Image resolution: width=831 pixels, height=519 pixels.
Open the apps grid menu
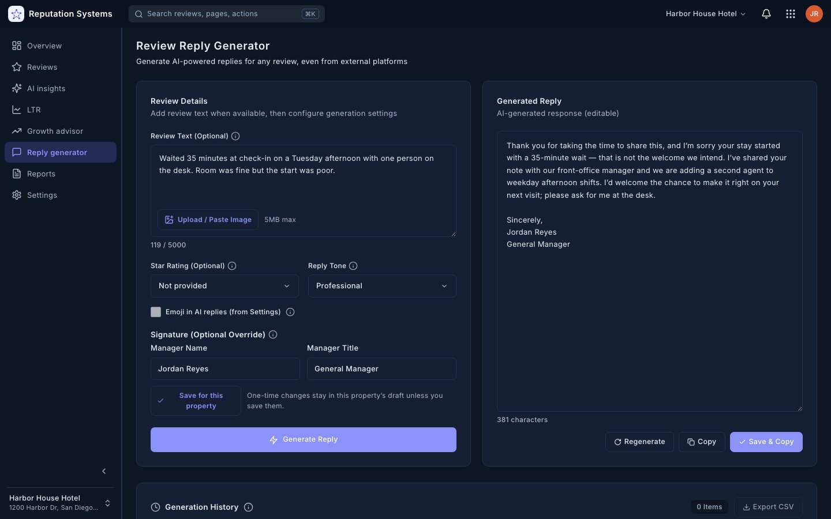(x=791, y=14)
